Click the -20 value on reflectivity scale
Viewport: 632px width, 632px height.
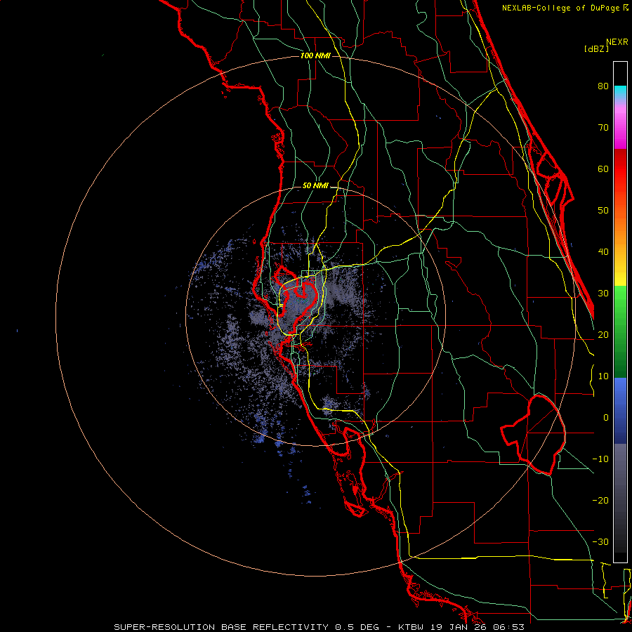coord(600,501)
